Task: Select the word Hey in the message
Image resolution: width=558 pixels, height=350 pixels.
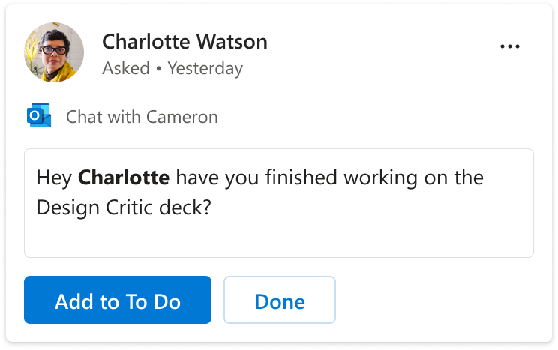Action: tap(54, 178)
